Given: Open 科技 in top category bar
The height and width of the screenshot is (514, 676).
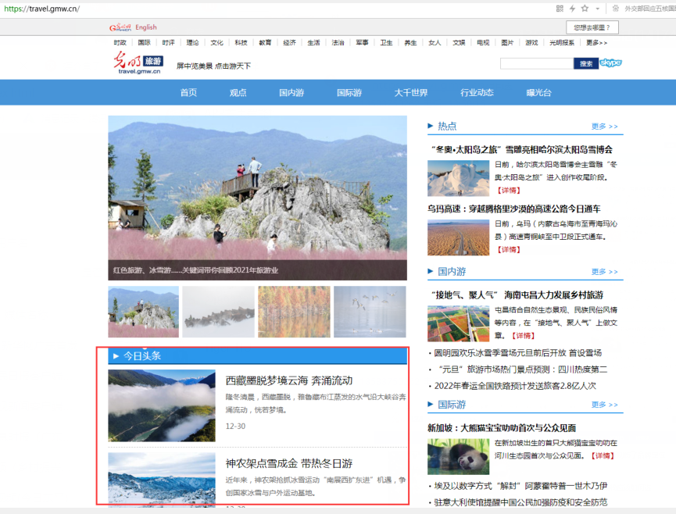Looking at the screenshot, I should point(241,43).
